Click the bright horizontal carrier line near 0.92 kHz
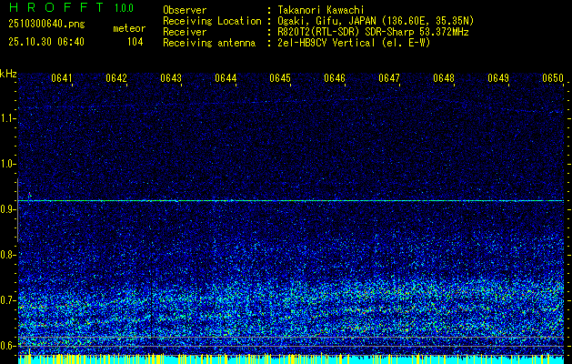The image size is (572, 364). coord(291,201)
